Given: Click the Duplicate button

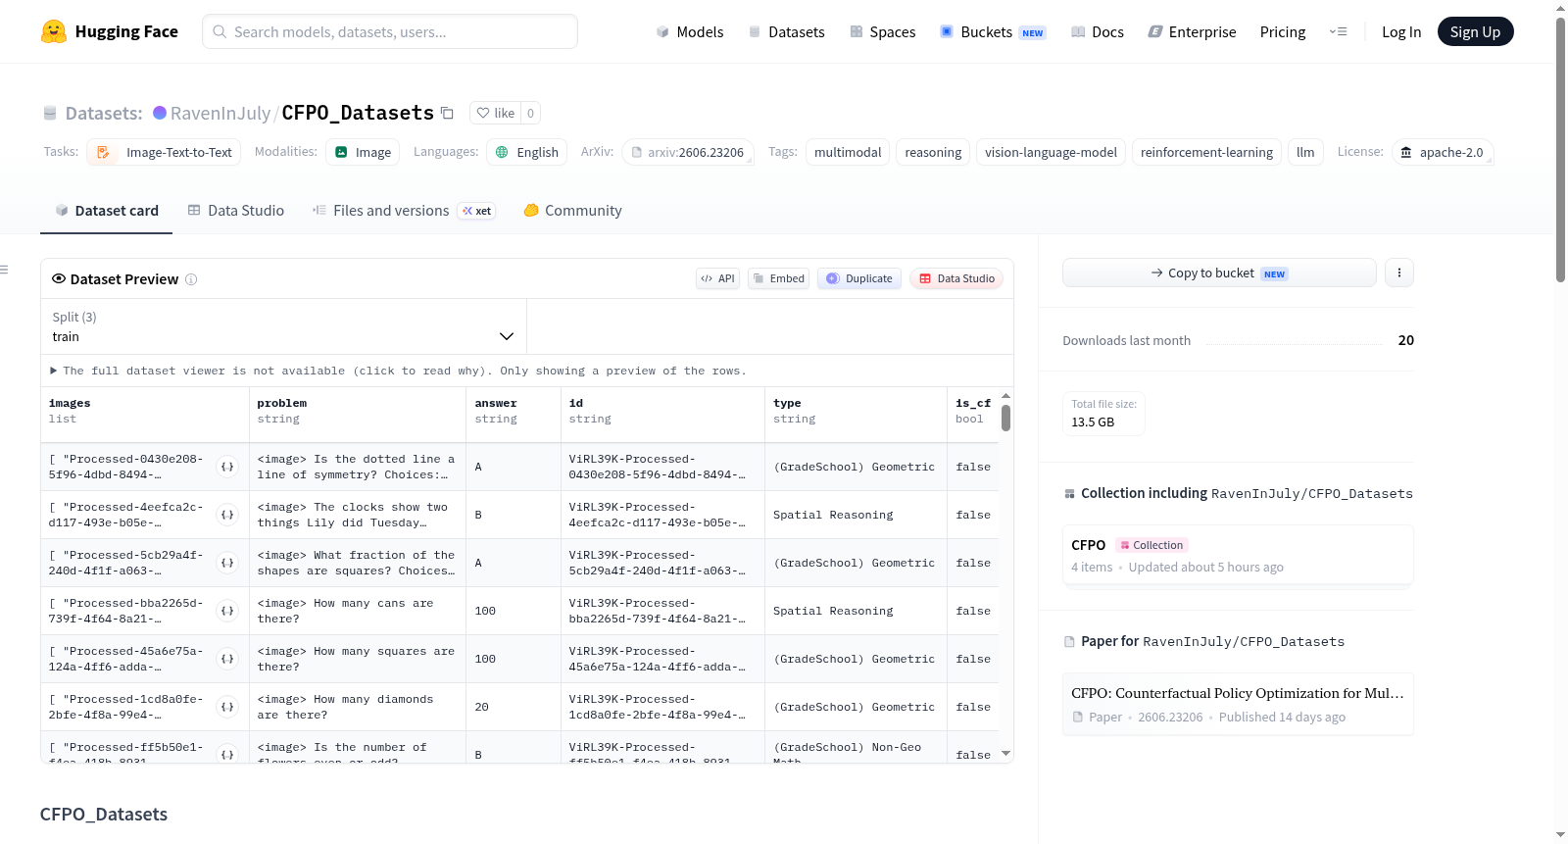Looking at the screenshot, I should 859,278.
